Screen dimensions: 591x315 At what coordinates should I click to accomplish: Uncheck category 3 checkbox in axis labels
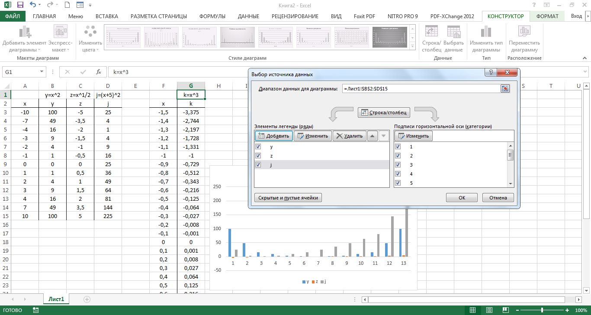point(398,165)
